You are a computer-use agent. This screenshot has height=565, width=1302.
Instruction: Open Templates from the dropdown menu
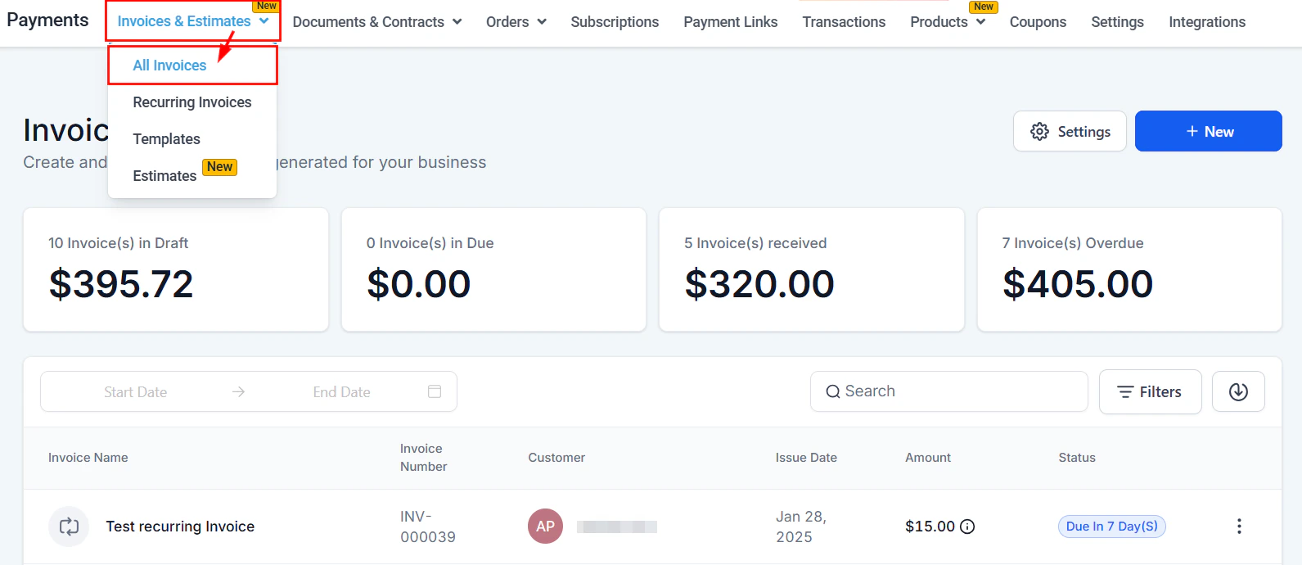point(167,139)
